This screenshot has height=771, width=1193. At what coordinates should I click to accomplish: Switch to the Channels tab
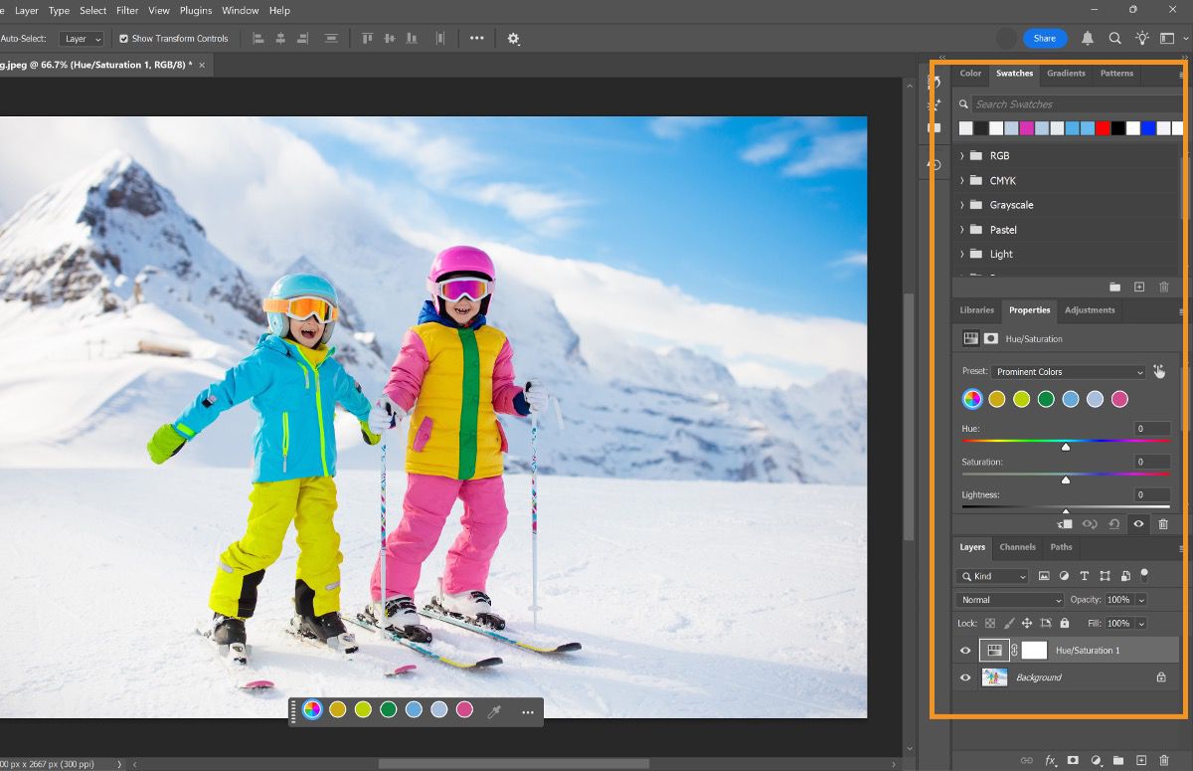coord(1017,547)
